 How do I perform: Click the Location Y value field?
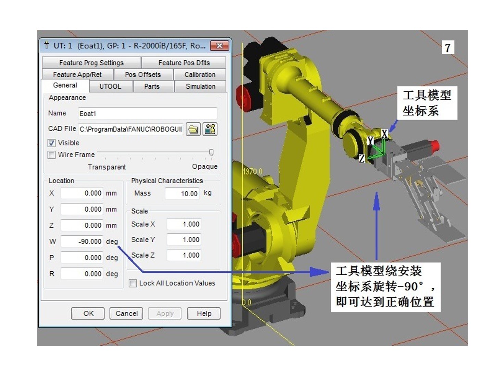(82, 209)
